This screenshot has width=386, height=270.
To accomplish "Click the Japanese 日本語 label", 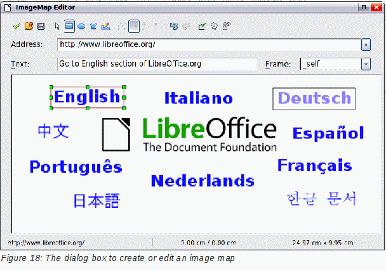I will pyautogui.click(x=96, y=201).
